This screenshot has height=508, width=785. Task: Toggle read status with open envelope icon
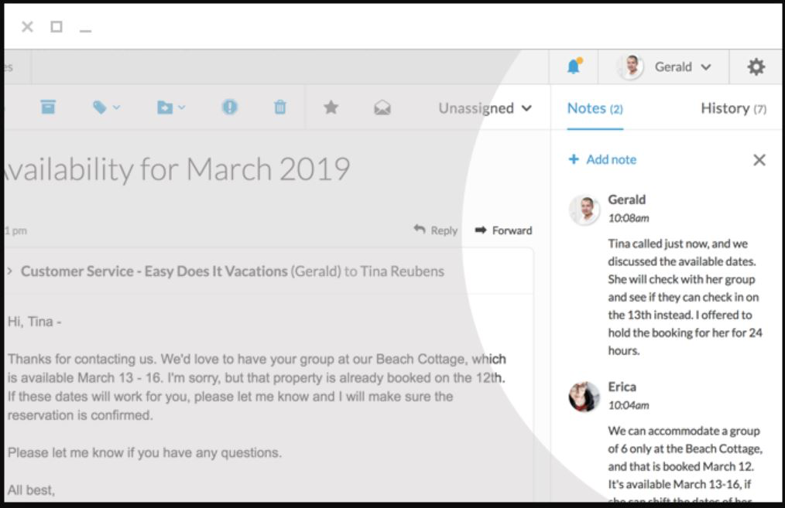pyautogui.click(x=382, y=107)
